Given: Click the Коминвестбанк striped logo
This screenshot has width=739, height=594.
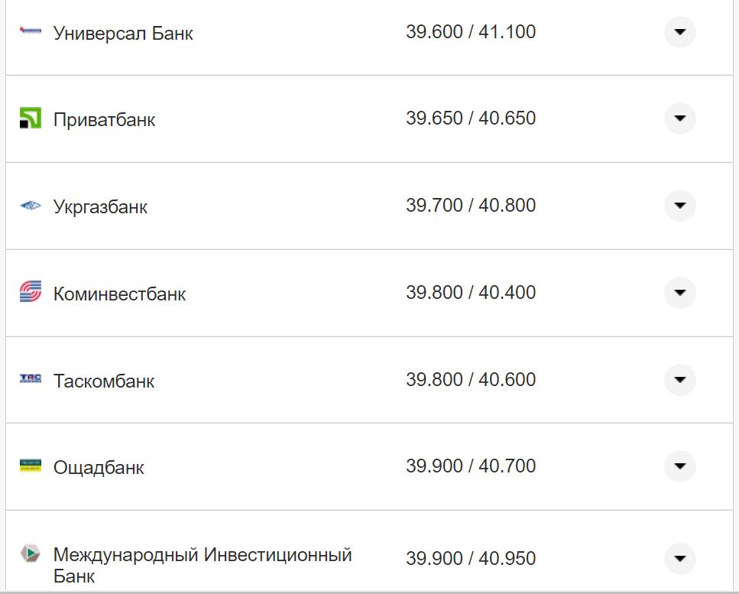Looking at the screenshot, I should (29, 292).
